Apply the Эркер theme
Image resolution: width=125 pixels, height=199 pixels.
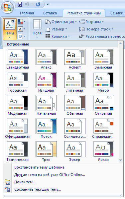(x=75, y=152)
